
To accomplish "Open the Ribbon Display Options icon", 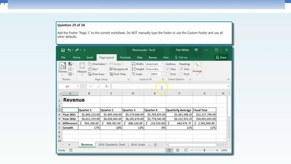I will click(196, 50).
